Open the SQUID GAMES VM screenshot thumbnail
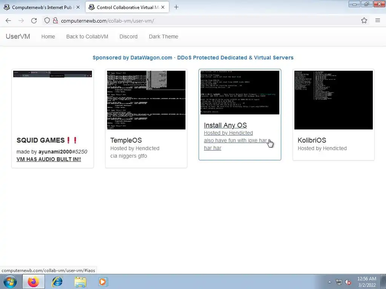386x289 pixels. pos(52,100)
